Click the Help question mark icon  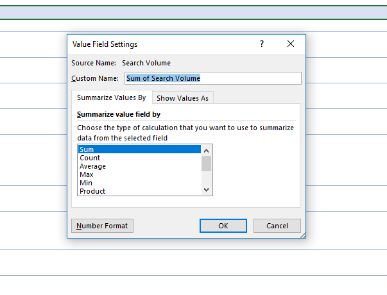(261, 44)
